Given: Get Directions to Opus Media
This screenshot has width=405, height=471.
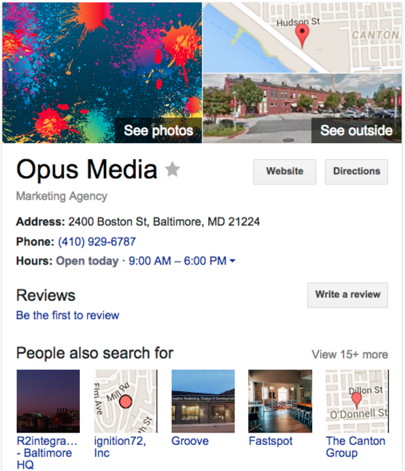Looking at the screenshot, I should click(356, 172).
